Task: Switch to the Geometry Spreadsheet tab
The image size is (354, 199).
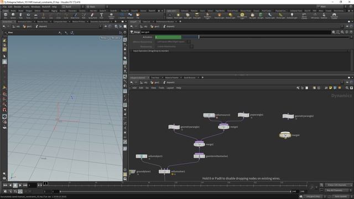Action: [100, 22]
